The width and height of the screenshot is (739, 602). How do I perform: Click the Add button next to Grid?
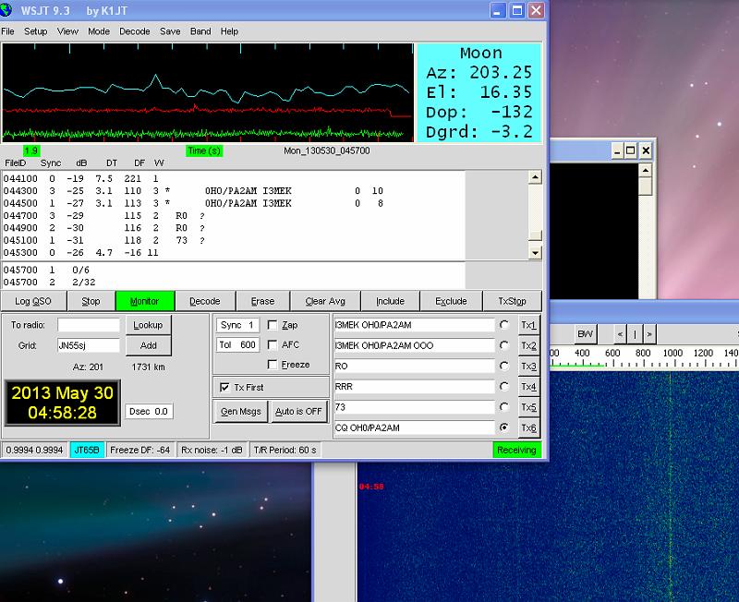point(148,345)
